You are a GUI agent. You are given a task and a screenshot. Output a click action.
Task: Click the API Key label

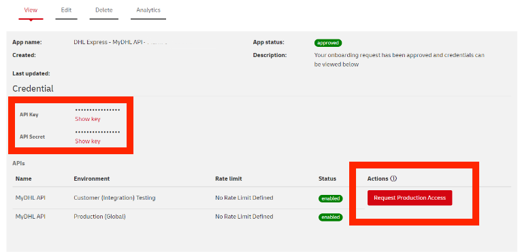click(29, 115)
